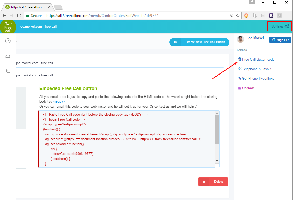This screenshot has height=200, width=293.
Task: Click the gray extension icon beside Skype
Action: (x=263, y=16)
